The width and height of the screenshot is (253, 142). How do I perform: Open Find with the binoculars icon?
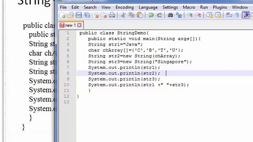click(x=170, y=15)
